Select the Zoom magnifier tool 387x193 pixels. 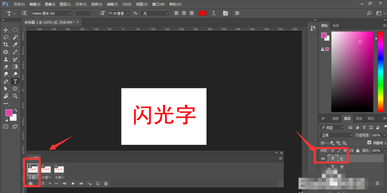click(15, 96)
